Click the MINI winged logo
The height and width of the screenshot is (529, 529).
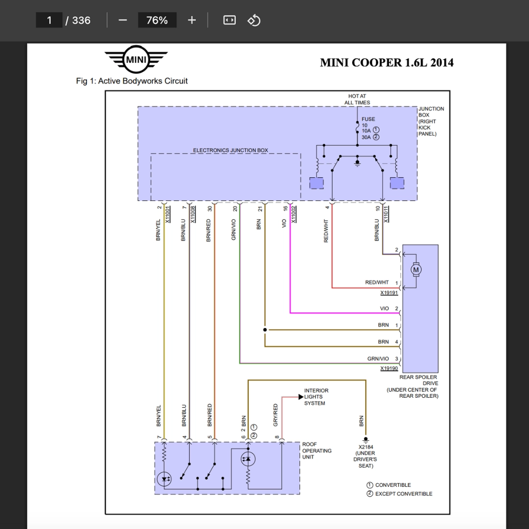[x=136, y=59]
